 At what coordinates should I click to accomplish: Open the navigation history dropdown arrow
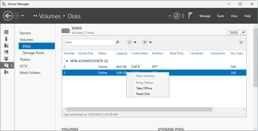[x=23, y=16]
